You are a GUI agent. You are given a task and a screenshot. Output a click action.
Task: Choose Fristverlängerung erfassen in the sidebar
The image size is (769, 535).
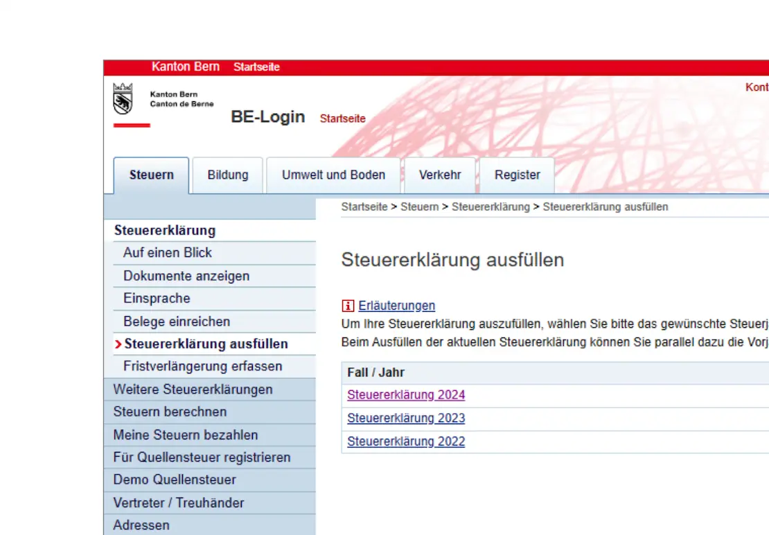tap(202, 366)
